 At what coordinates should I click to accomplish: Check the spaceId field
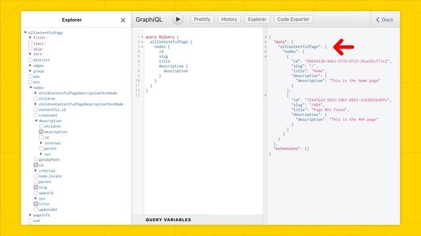pos(36,193)
